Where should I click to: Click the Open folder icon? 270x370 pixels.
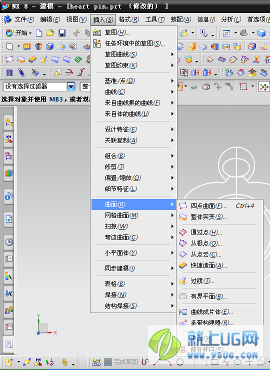(50, 33)
